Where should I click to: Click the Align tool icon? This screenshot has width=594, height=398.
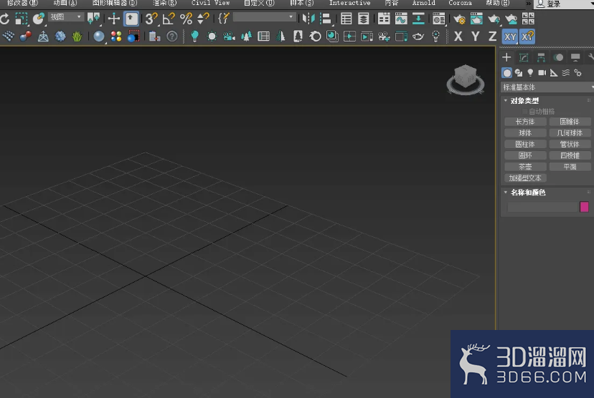[x=326, y=19]
